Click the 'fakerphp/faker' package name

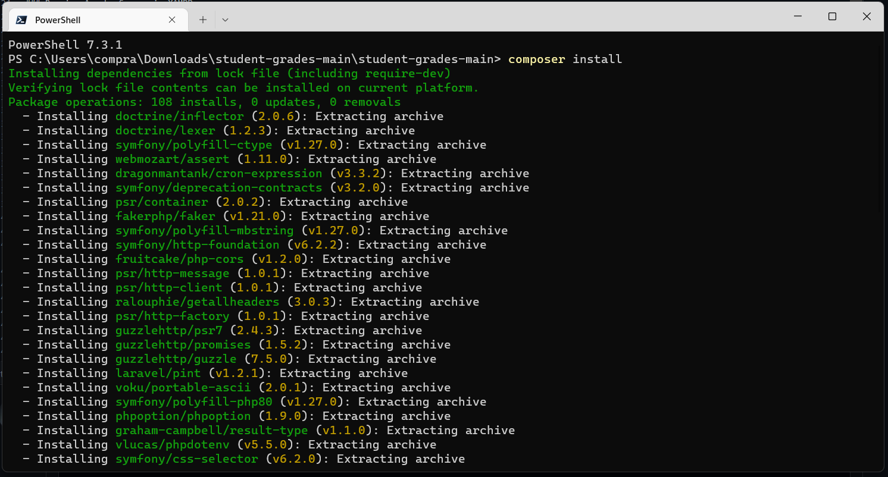click(x=165, y=216)
